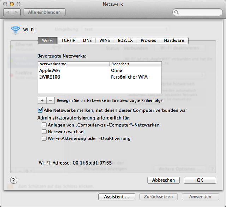Open help with the question mark button

click(x=14, y=180)
